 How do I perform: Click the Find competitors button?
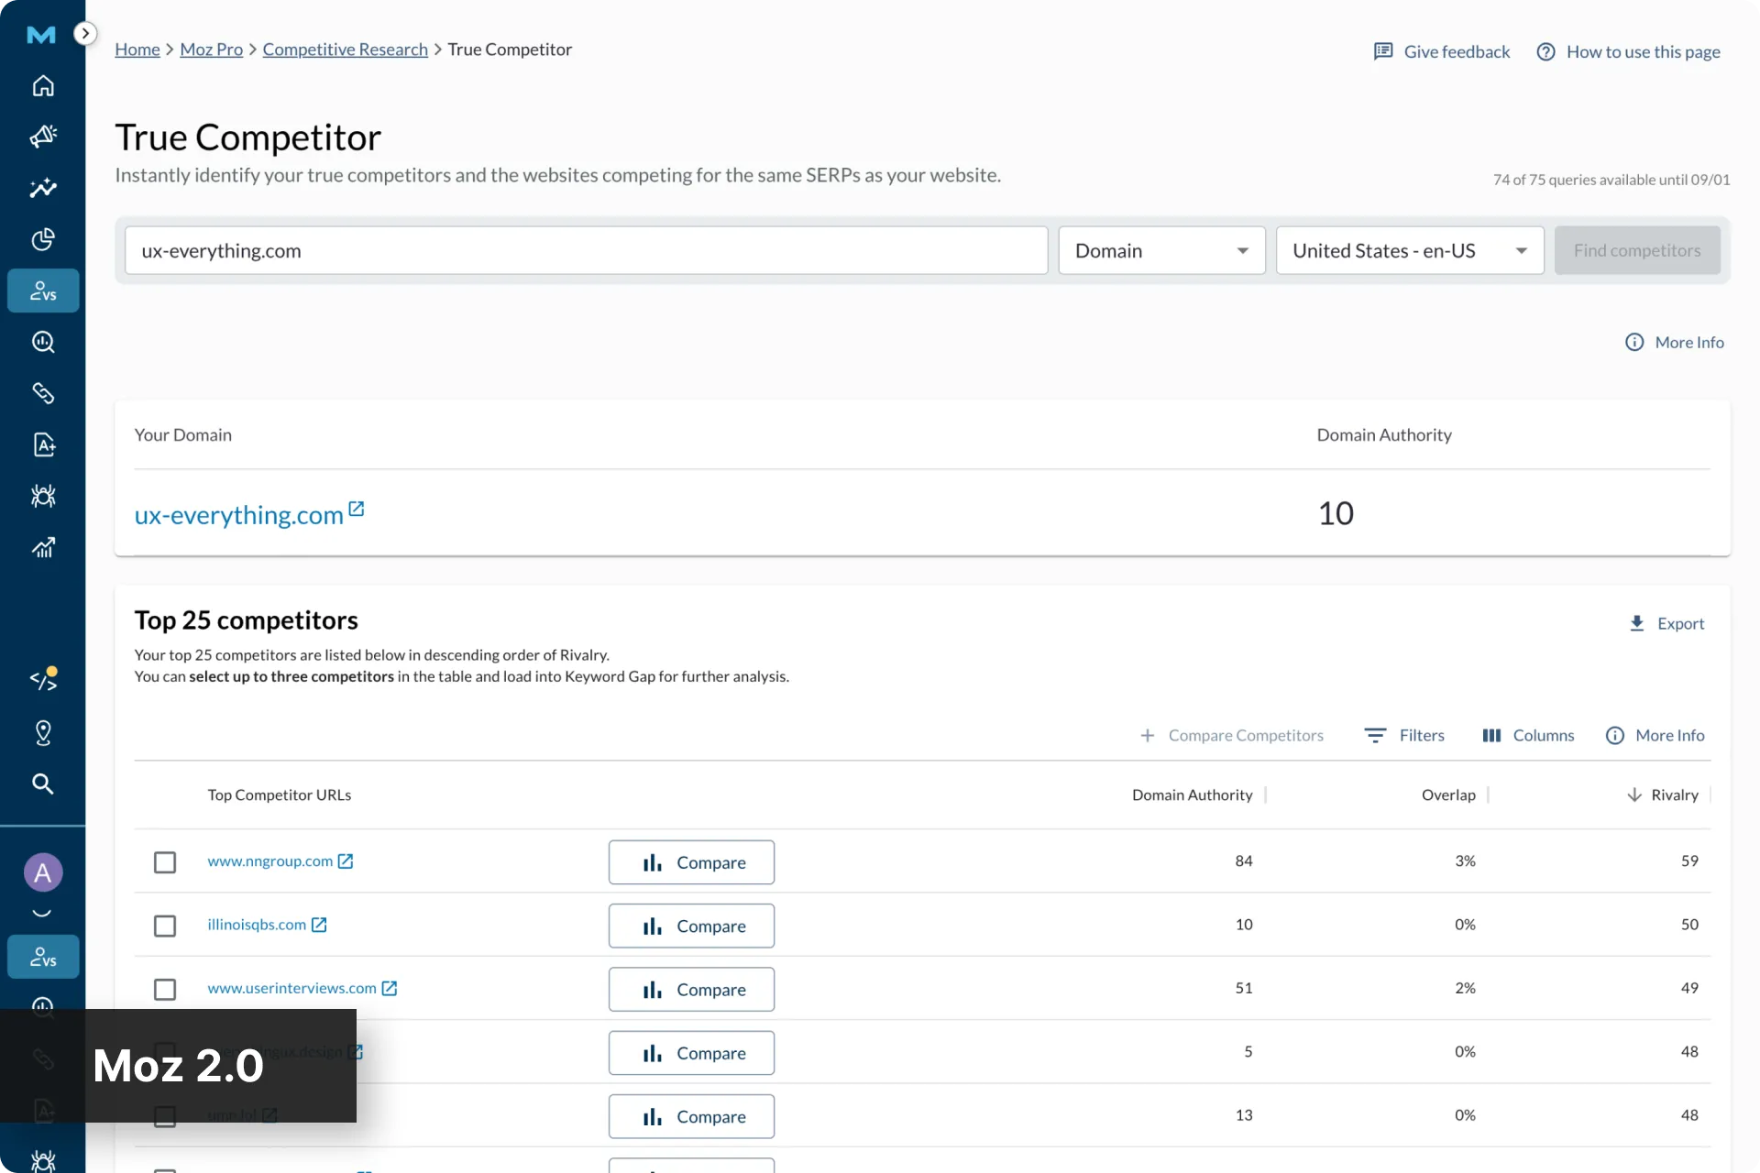(1637, 250)
